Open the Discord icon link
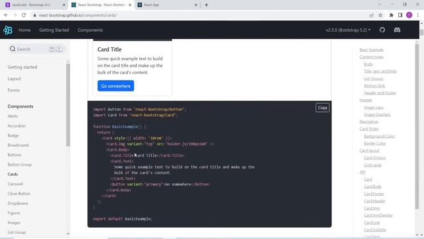The width and height of the screenshot is (424, 239). [397, 30]
